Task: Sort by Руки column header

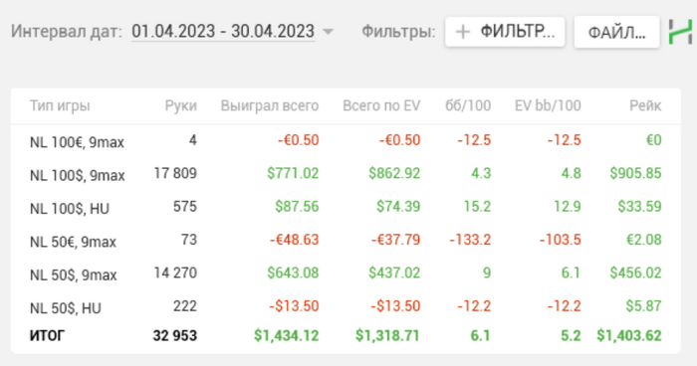Action: (181, 105)
